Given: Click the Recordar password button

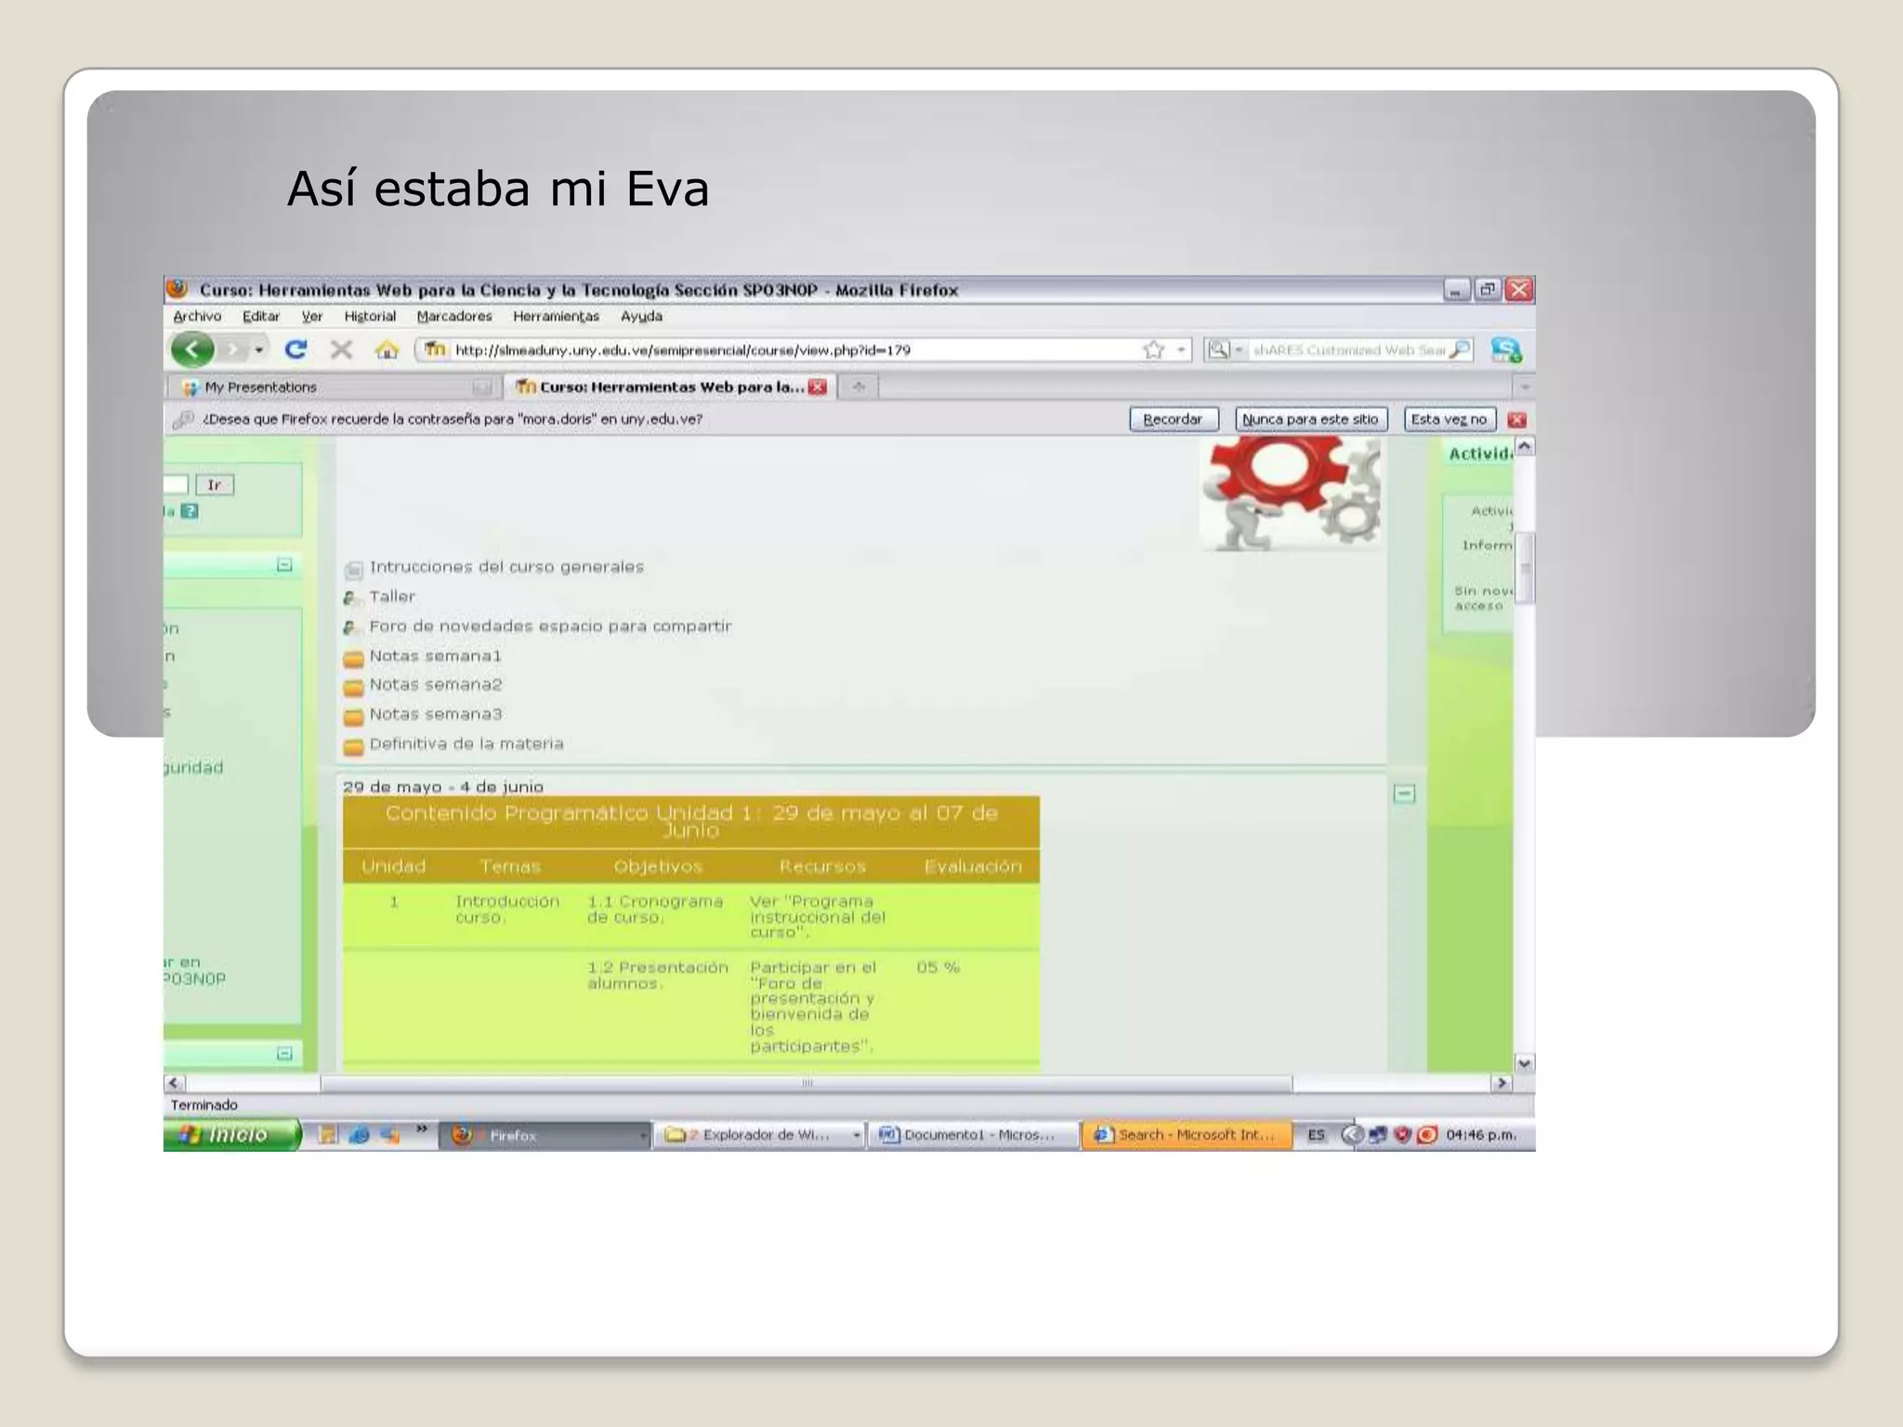Looking at the screenshot, I should (x=1173, y=419).
